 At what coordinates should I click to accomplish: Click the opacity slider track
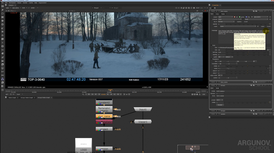click(x=247, y=24)
